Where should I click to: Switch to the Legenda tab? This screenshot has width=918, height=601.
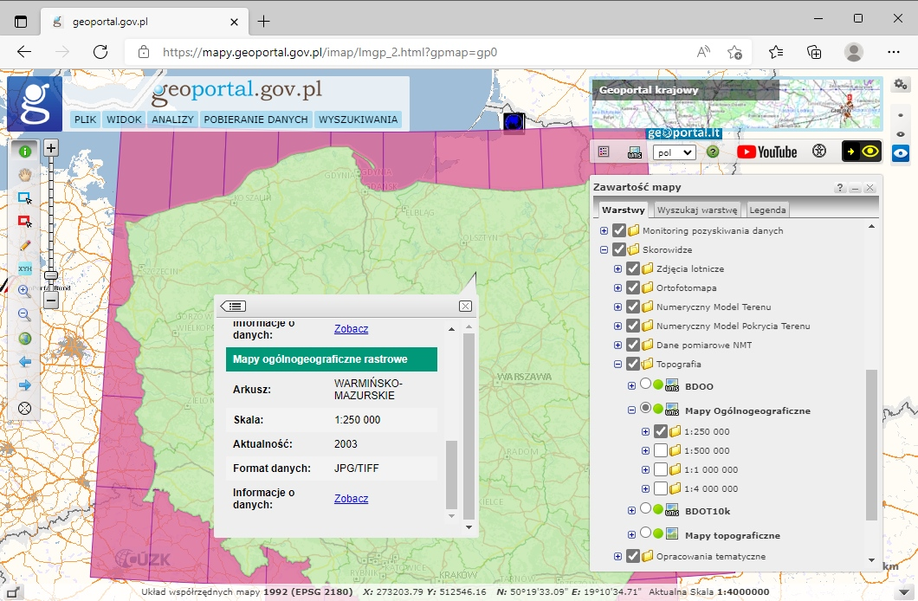(766, 209)
